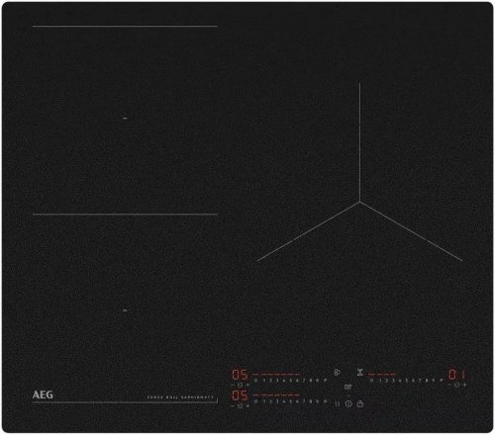Decrease timer with minus under the lower 05 display
This screenshot has height=435, width=495.
tap(233, 406)
